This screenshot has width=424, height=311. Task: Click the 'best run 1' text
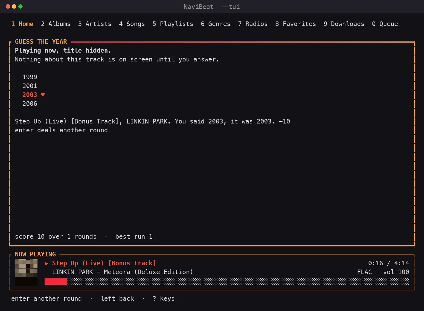click(134, 237)
